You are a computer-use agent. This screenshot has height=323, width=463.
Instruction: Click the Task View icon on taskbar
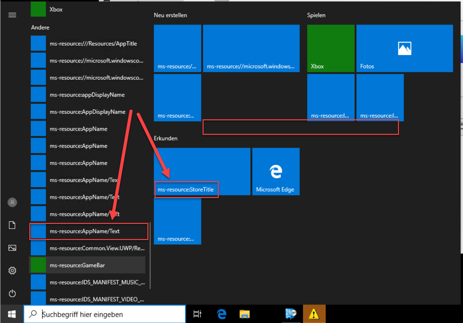(197, 314)
